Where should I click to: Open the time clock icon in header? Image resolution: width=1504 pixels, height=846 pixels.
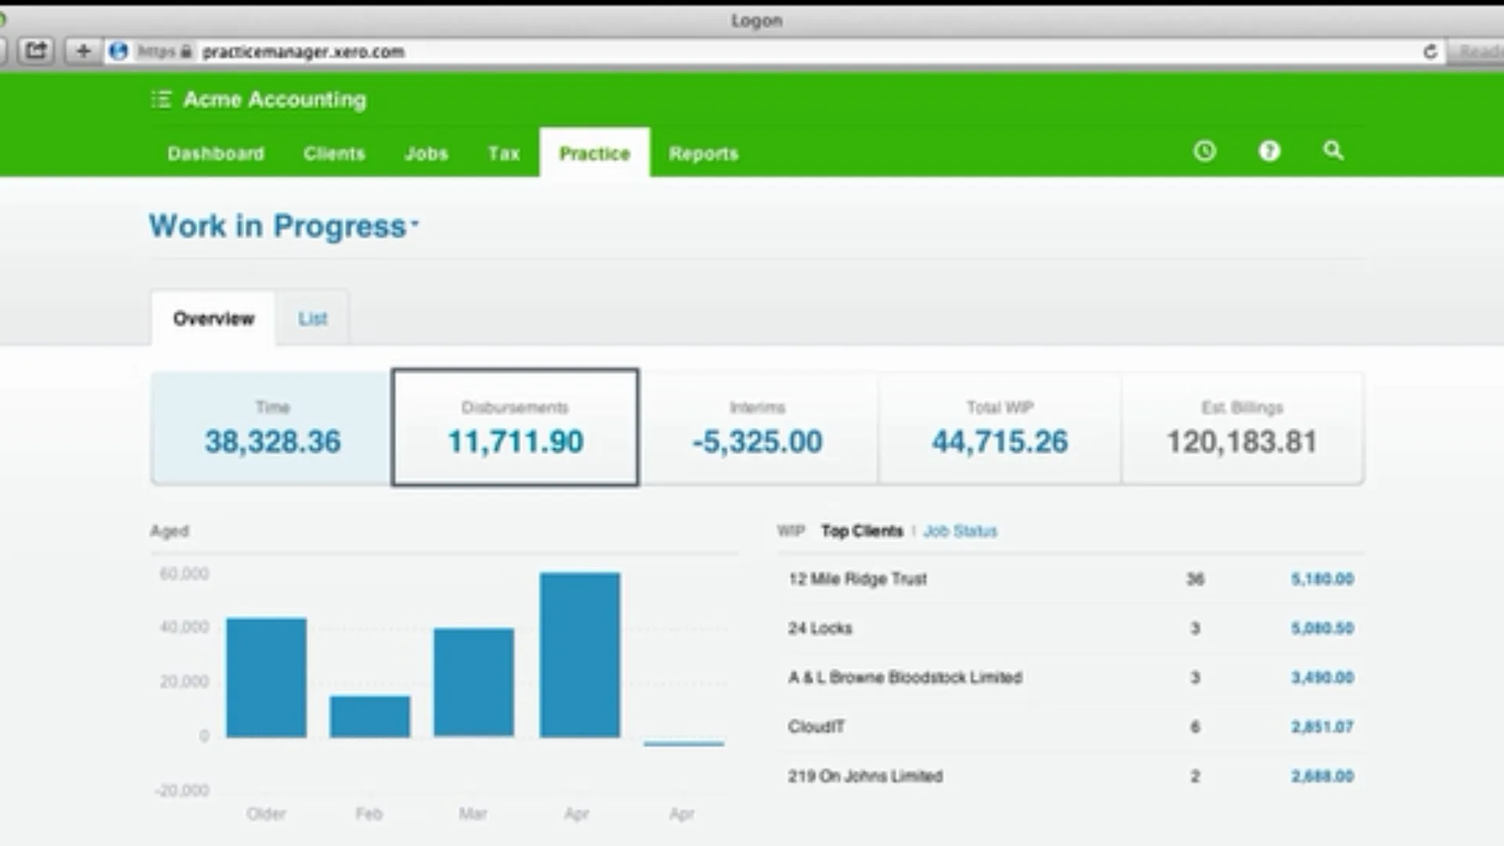point(1205,151)
